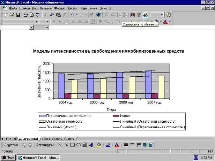Open the Office Assistant help icon
This screenshot has width=215, height=161.
168,15
